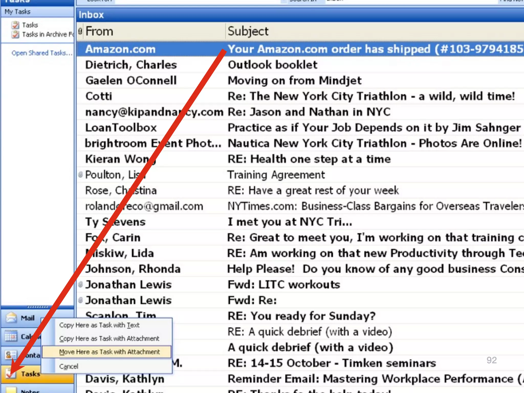Viewport: 524px width, 393px height.
Task: Click paperclip icon on Poulton, Lisa email
Action: (x=80, y=174)
